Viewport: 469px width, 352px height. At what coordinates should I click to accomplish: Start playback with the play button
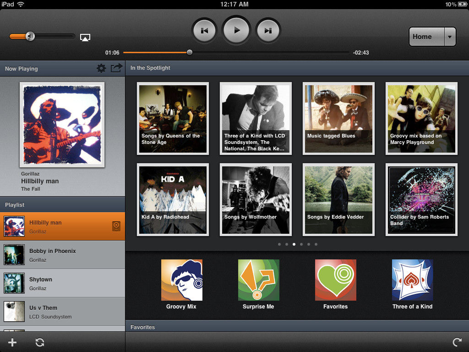click(x=236, y=30)
